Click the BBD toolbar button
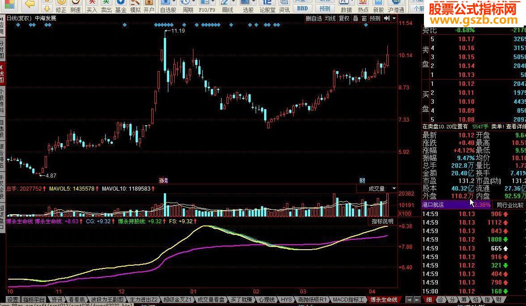526x306 pixels. [302, 8]
